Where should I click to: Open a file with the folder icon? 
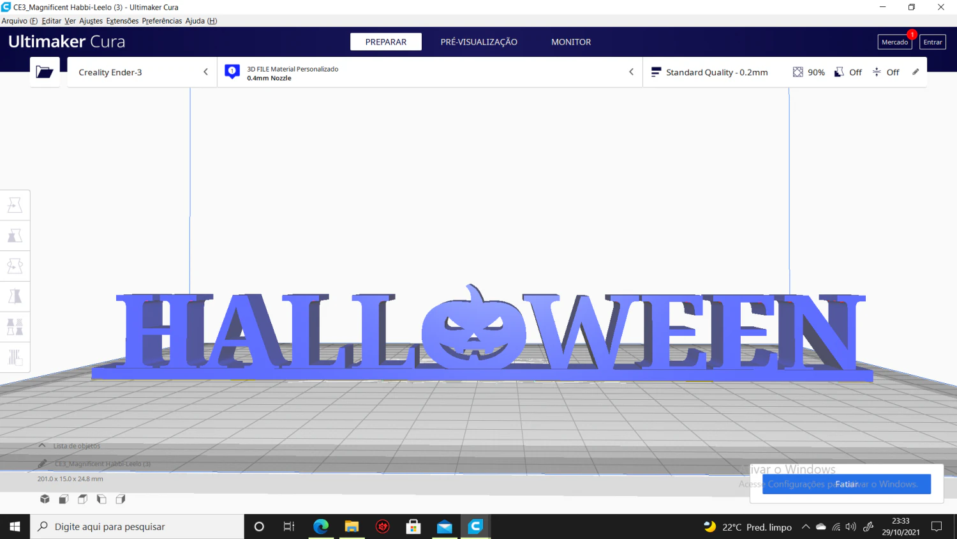45,72
